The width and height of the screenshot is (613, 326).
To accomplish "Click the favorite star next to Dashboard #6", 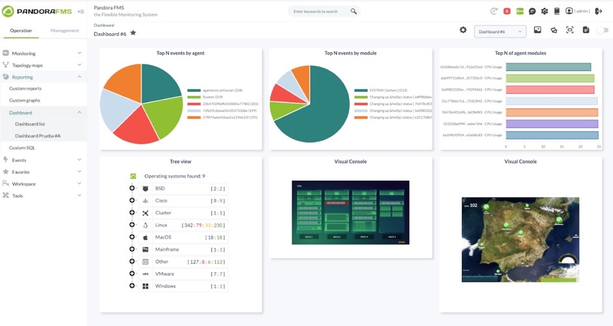I will (x=133, y=33).
